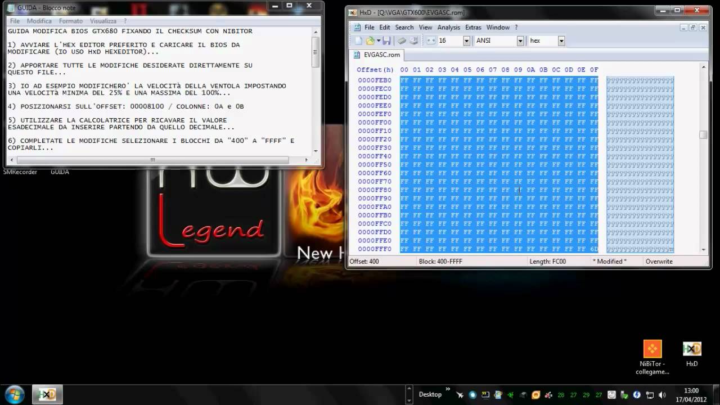Viewport: 720px width, 405px height.
Task: Open the Formato menu in Notepad
Action: [x=71, y=21]
